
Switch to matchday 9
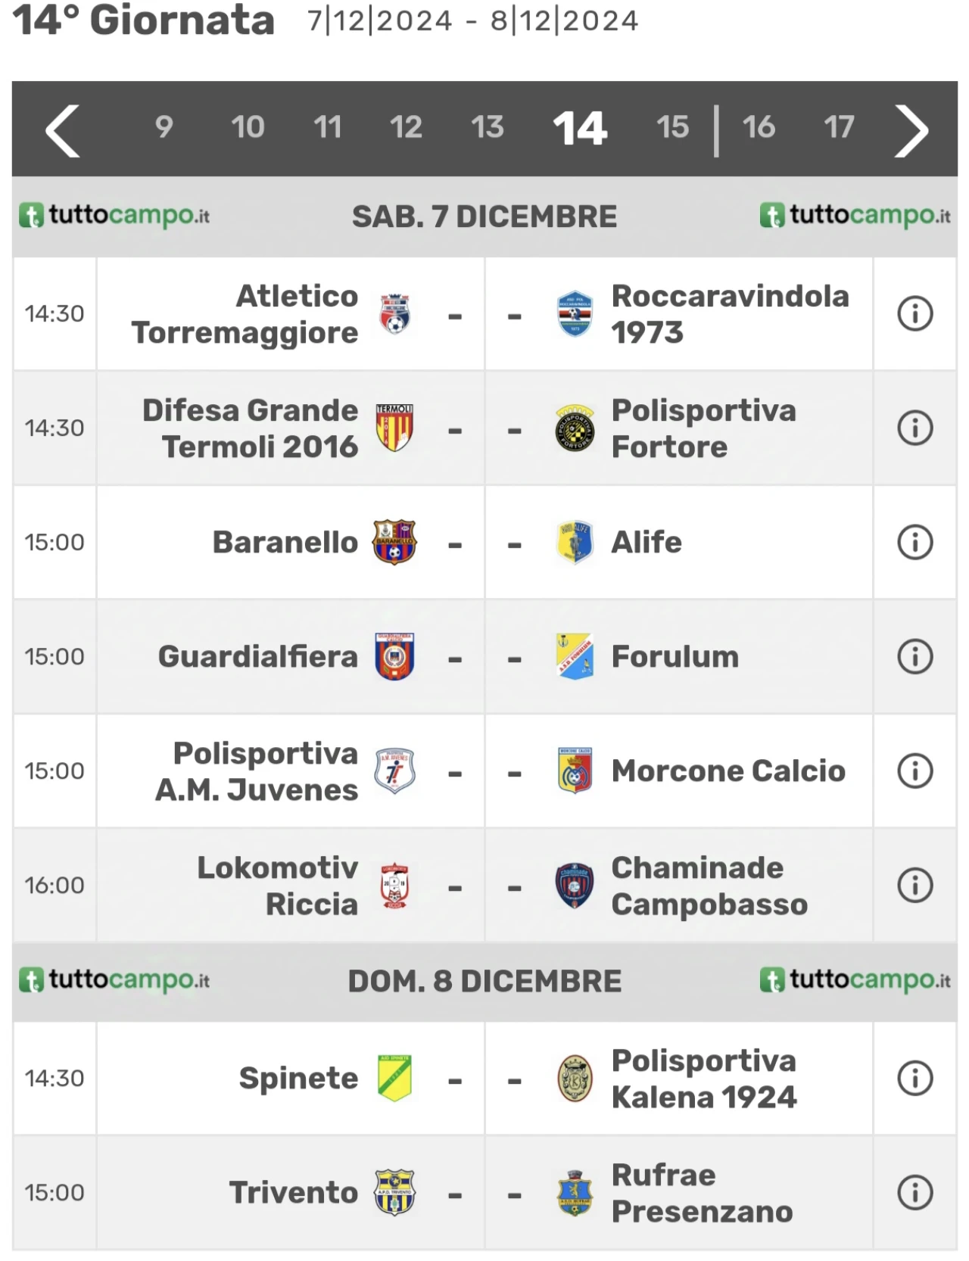[x=164, y=127]
